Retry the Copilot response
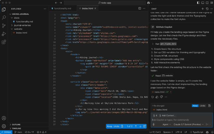Viewport: 214px width, 134px height. click(152, 97)
